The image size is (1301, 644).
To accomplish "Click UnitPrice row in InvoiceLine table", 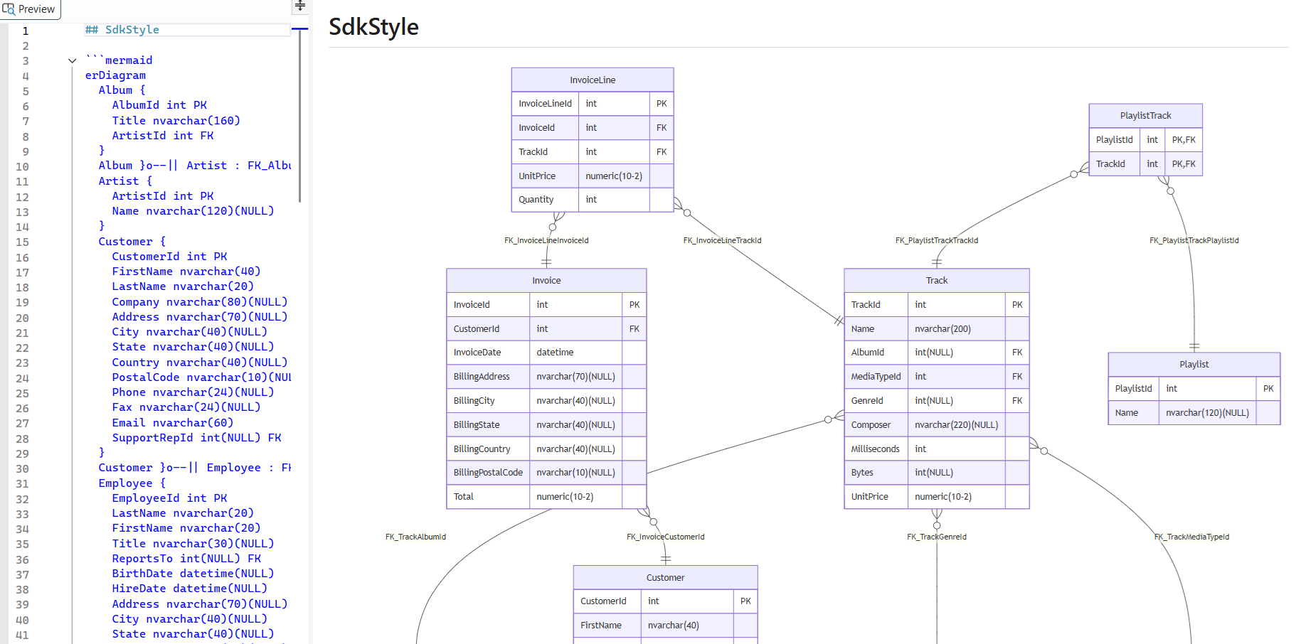I will [x=593, y=176].
